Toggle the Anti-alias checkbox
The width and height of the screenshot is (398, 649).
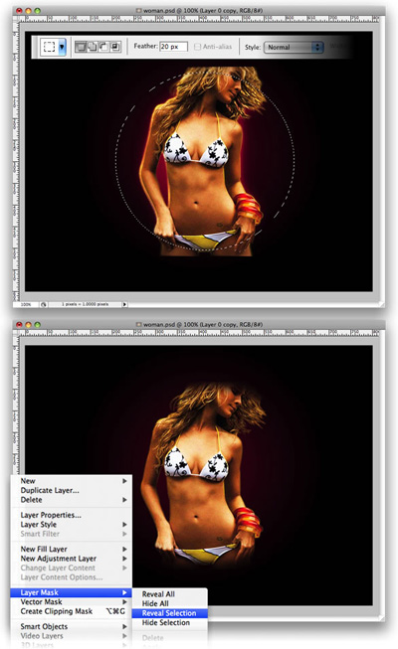click(197, 47)
